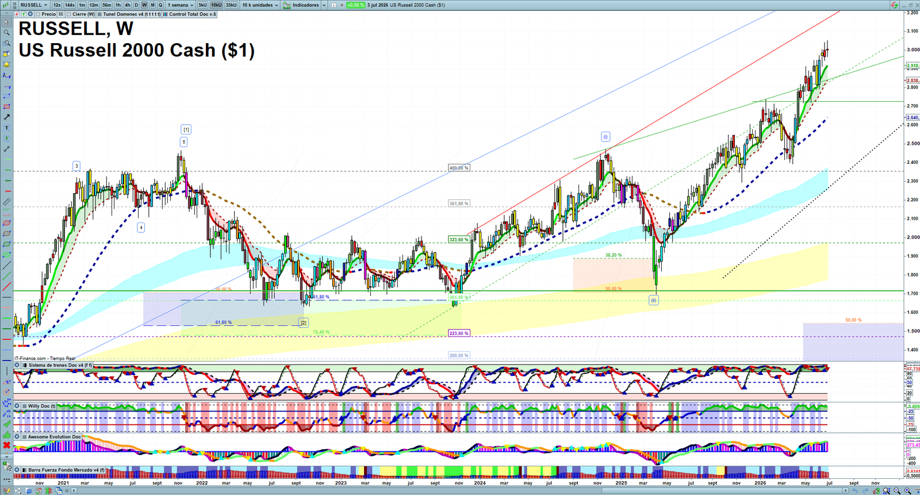
Task: Click the 35kU units button
Action: [x=231, y=5]
